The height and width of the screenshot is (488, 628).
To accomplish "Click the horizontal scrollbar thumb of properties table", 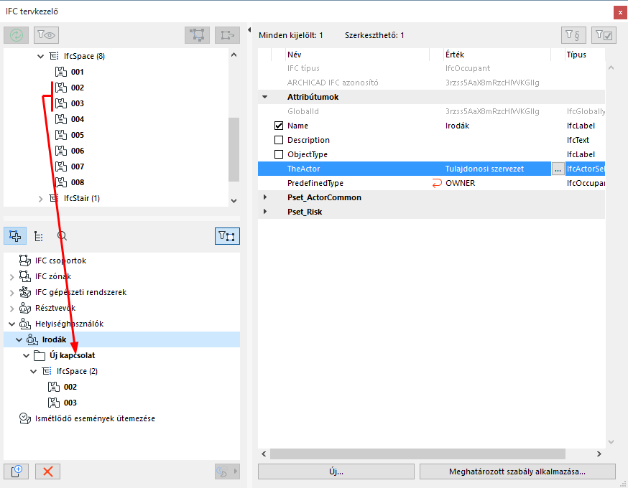I will point(417,454).
